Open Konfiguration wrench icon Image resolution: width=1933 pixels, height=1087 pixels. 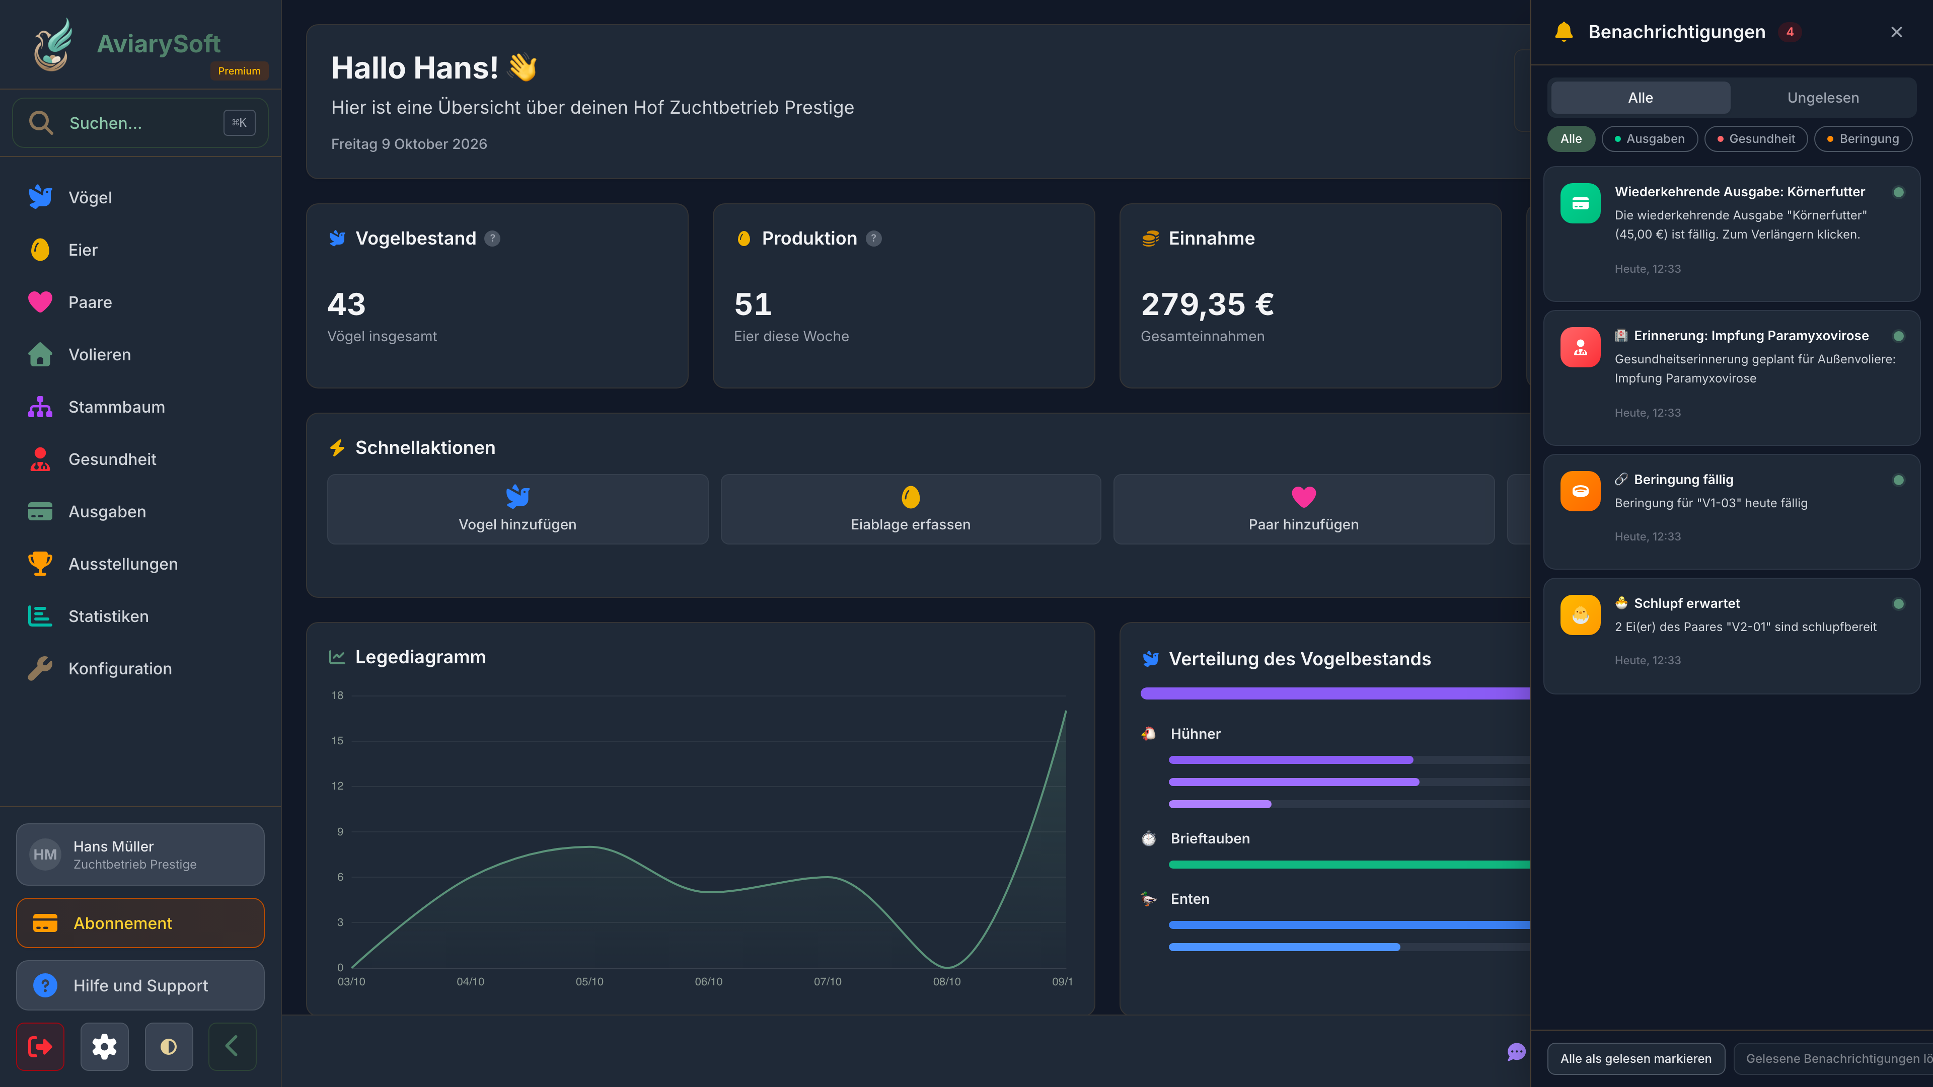(x=40, y=668)
